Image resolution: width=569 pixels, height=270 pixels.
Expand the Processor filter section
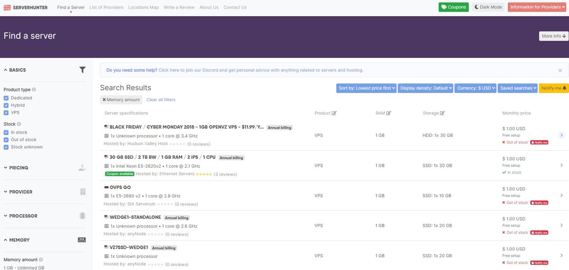[20, 216]
